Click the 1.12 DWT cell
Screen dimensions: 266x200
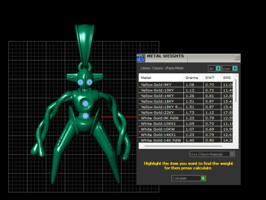212,112
